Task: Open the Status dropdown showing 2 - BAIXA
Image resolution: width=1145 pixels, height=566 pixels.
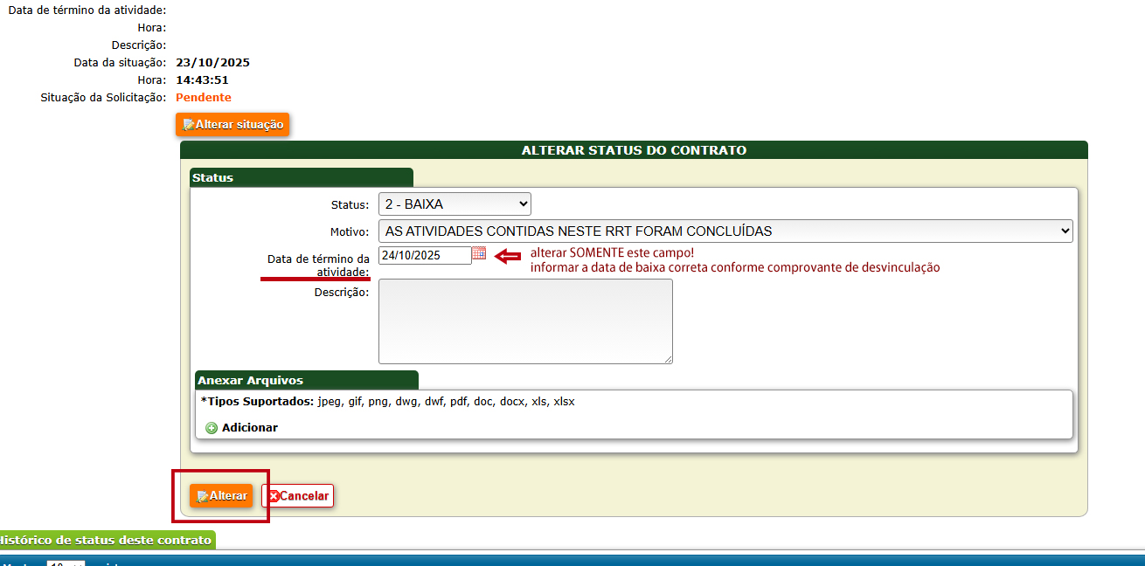Action: 455,204
